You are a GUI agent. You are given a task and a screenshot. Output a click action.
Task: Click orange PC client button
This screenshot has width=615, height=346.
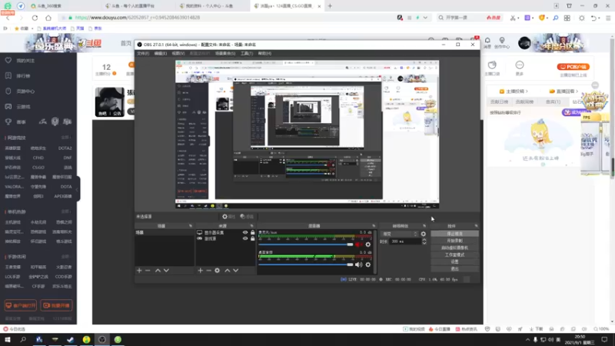[573, 67]
